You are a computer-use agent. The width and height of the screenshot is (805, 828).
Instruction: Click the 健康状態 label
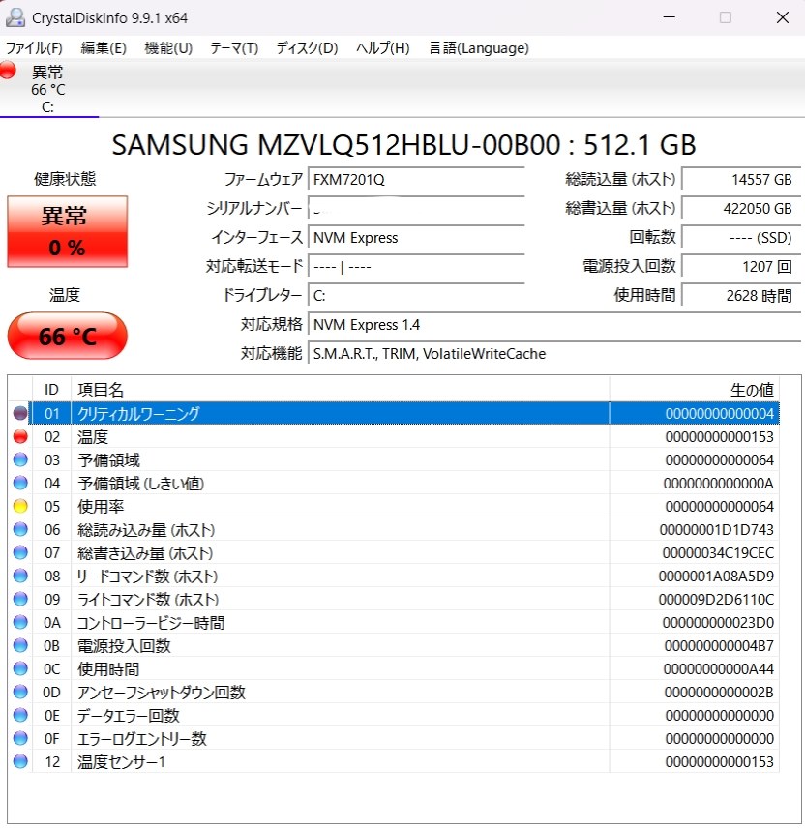pos(65,179)
